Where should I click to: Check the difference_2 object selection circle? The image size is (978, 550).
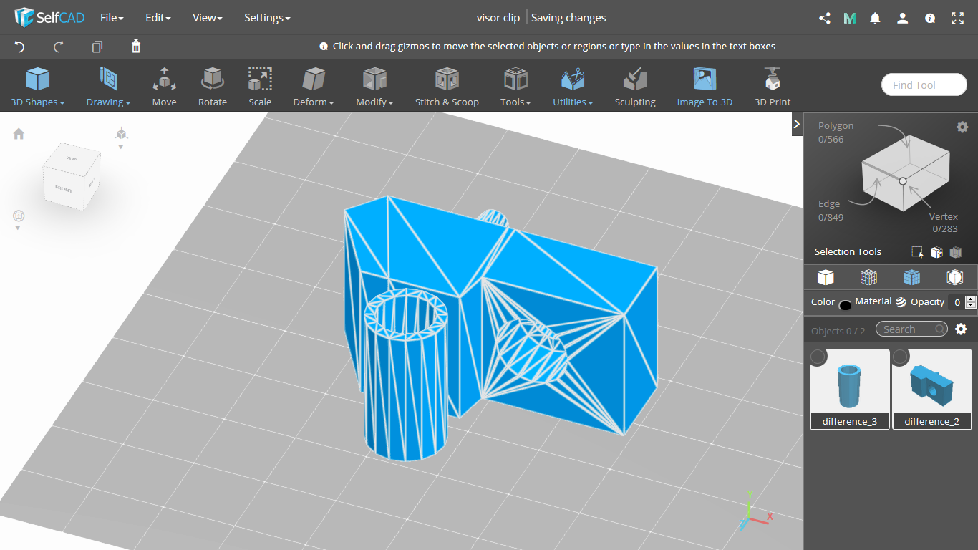(901, 356)
